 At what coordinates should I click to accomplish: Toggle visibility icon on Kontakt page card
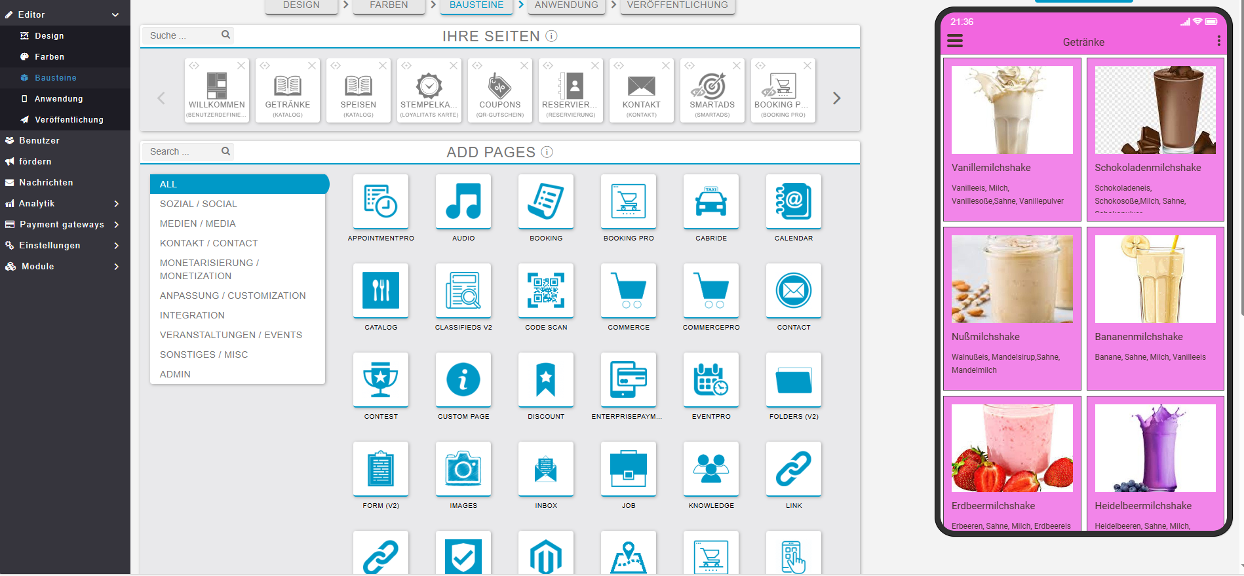click(619, 66)
